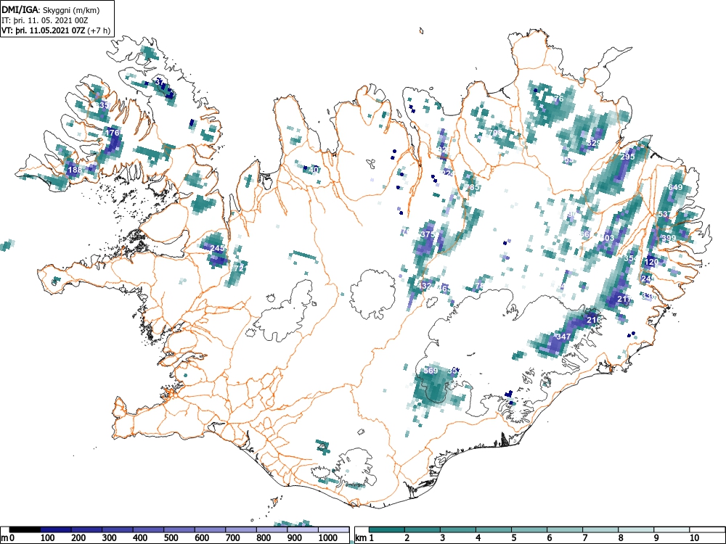The image size is (726, 544).
Task: Click the '329' value label on the map
Action: click(594, 143)
